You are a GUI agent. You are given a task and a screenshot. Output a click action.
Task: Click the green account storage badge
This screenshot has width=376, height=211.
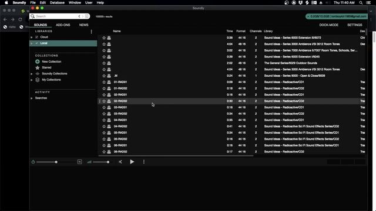tap(337, 16)
